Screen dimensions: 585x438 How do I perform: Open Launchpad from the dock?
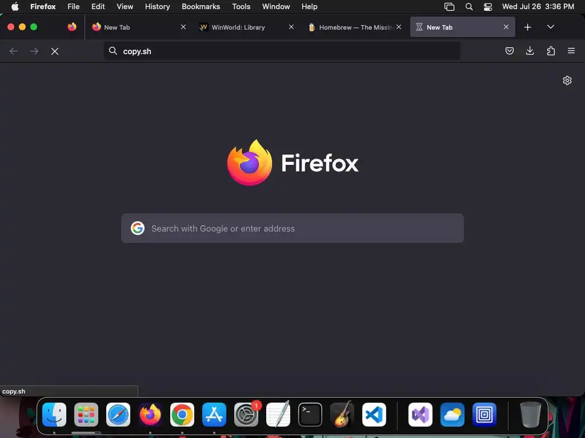86,415
